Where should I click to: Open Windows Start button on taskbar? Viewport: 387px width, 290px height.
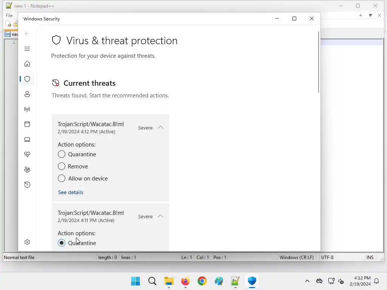[x=135, y=281]
